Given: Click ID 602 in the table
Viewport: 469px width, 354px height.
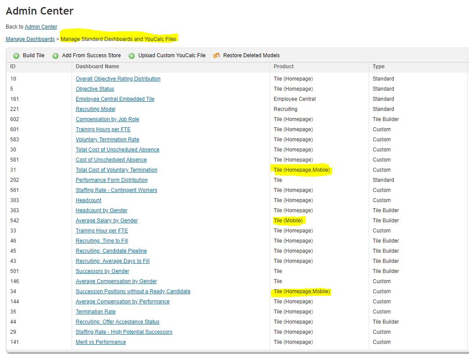Looking at the screenshot, I should pos(15,119).
